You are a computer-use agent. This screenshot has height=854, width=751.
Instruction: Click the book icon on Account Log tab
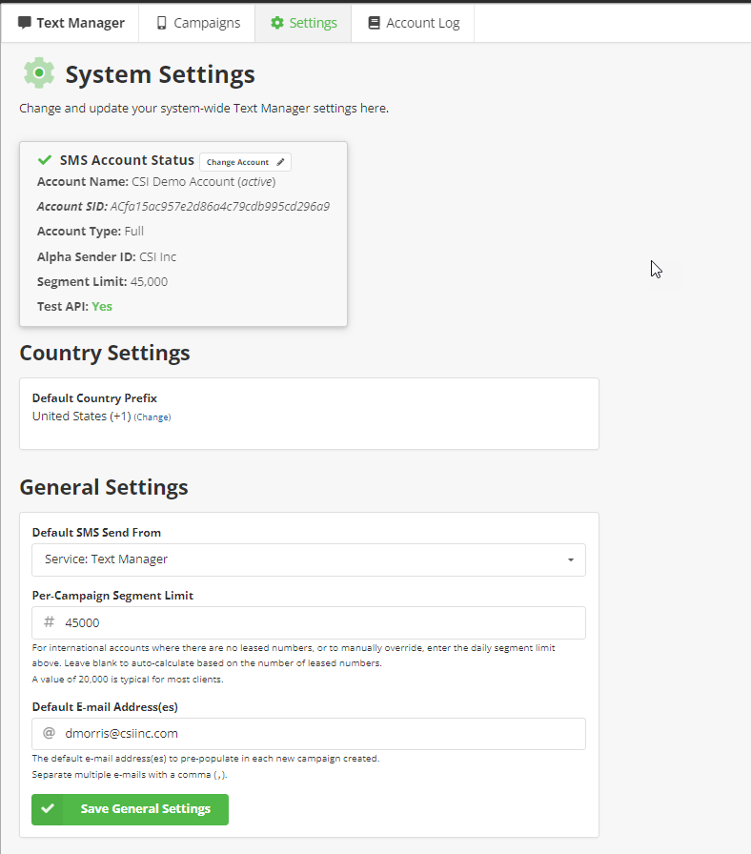click(x=374, y=23)
